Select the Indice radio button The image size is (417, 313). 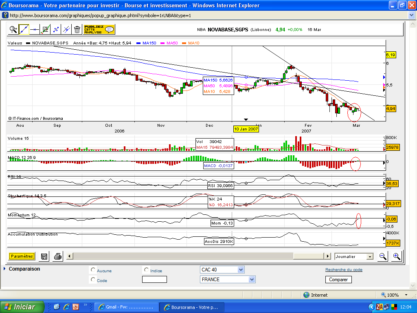(147, 270)
